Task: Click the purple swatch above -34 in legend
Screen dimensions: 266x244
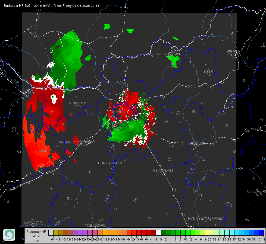Action: pos(80,233)
